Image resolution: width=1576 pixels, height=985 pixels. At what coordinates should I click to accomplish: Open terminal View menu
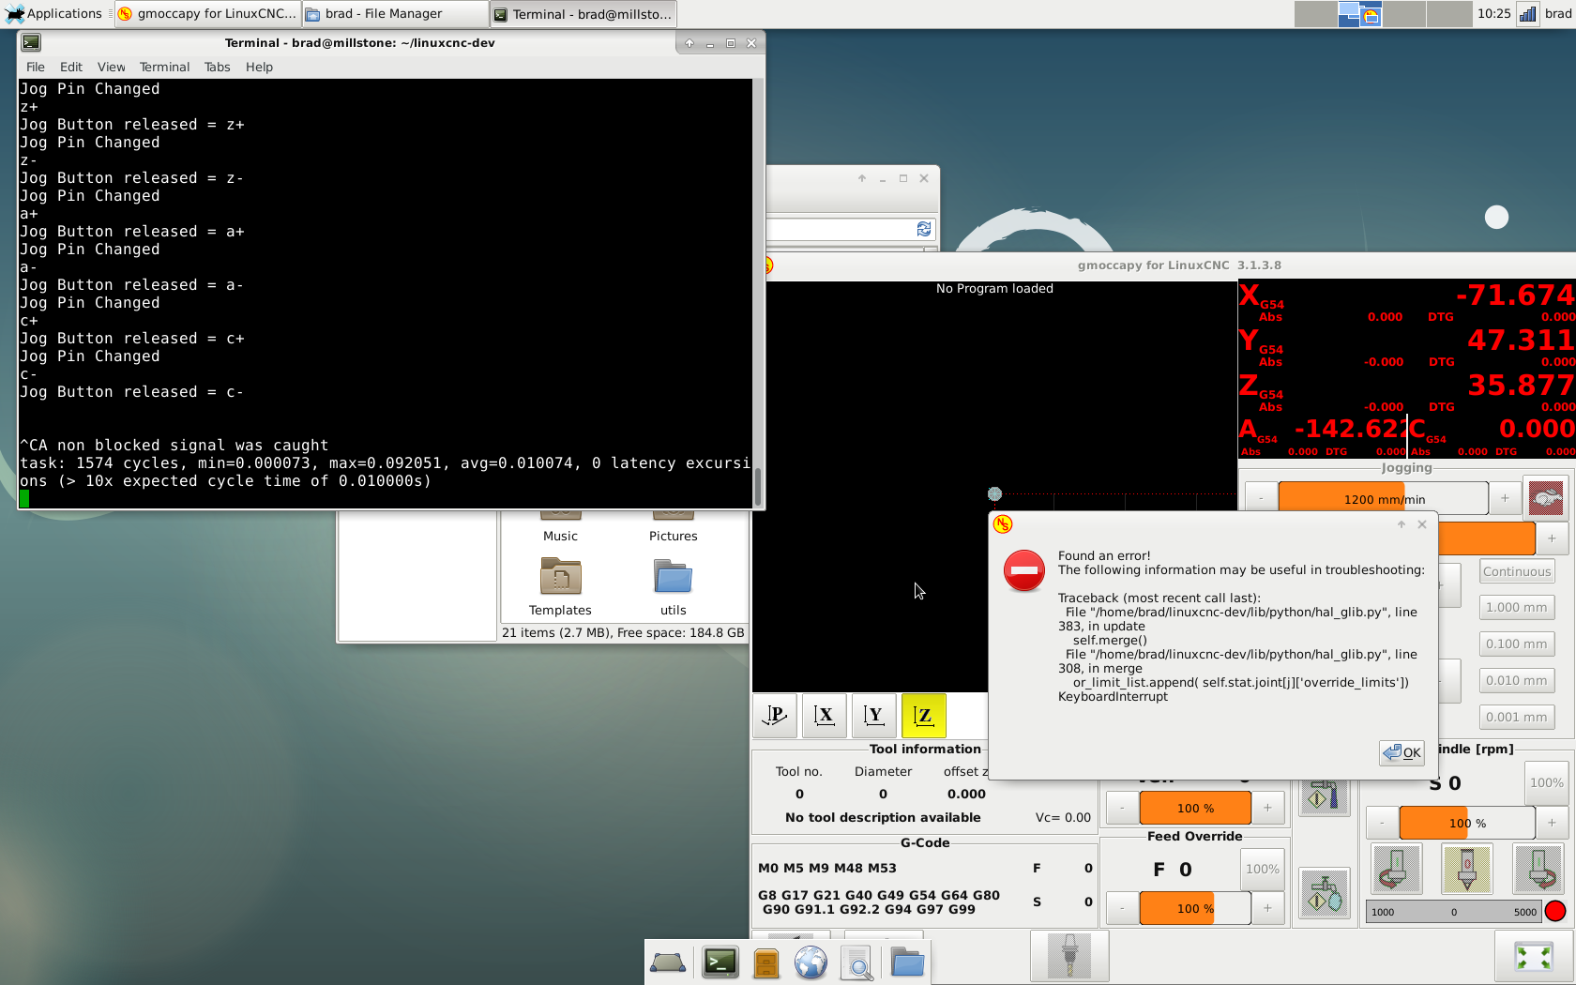(111, 67)
